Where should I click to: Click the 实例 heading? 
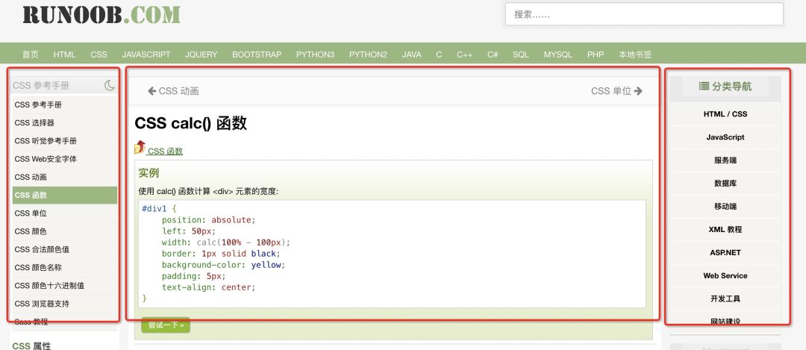point(149,173)
